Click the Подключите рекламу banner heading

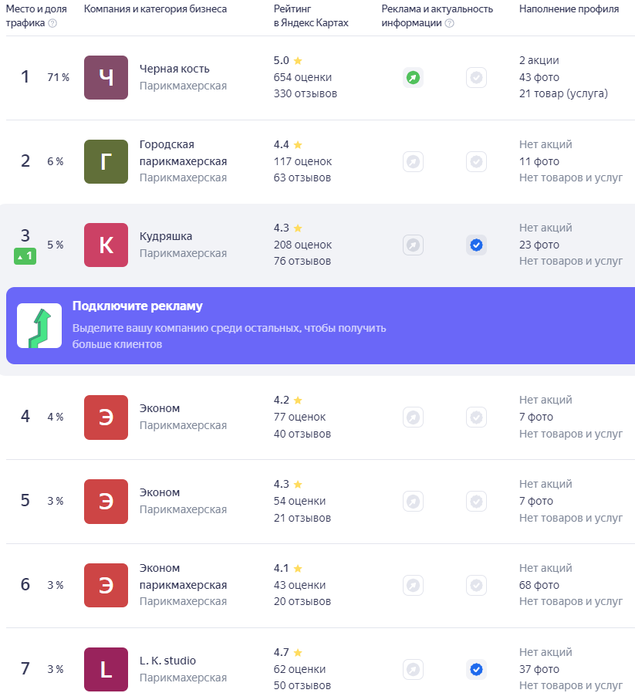[137, 306]
